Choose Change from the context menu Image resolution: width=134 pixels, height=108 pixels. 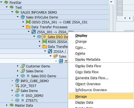(x=81, y=42)
